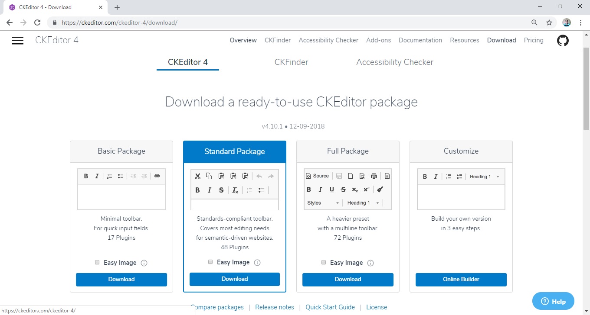This screenshot has width=590, height=315.
Task: Expand Heading 1 dropdown in Full Package
Action: pos(363,203)
